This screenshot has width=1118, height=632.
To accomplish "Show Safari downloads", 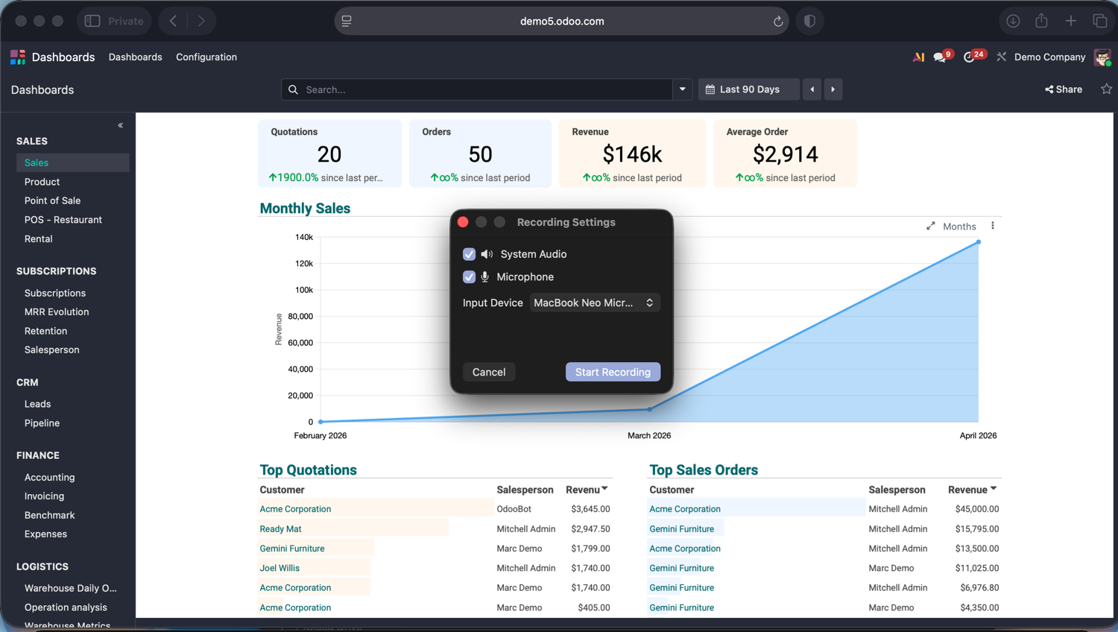I will [1013, 21].
